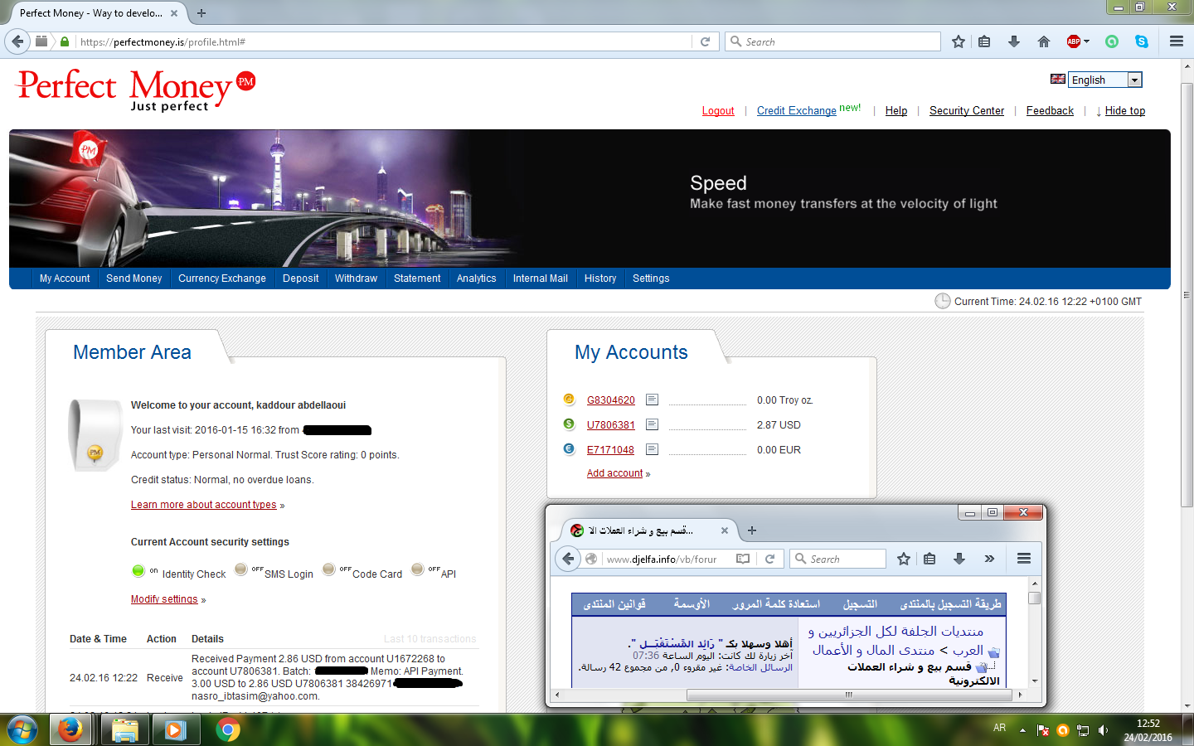Click the Perfect Money address bar

(383, 41)
